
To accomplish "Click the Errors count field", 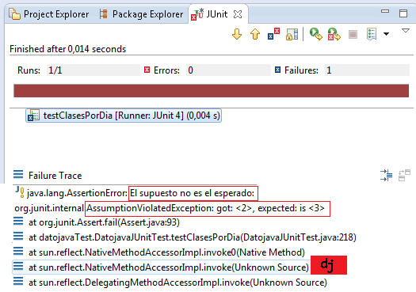I will click(228, 70).
